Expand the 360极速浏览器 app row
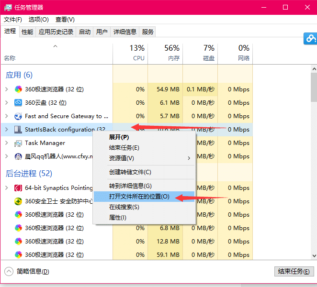The width and height of the screenshot is (317, 287). point(7,89)
